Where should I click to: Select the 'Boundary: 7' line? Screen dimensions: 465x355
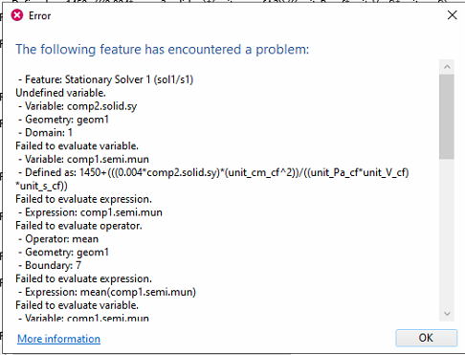pos(50,265)
